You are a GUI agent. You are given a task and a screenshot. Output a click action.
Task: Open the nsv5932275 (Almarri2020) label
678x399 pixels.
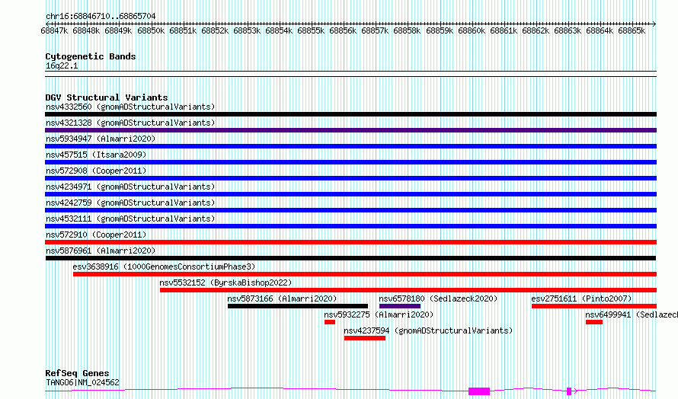pos(379,314)
